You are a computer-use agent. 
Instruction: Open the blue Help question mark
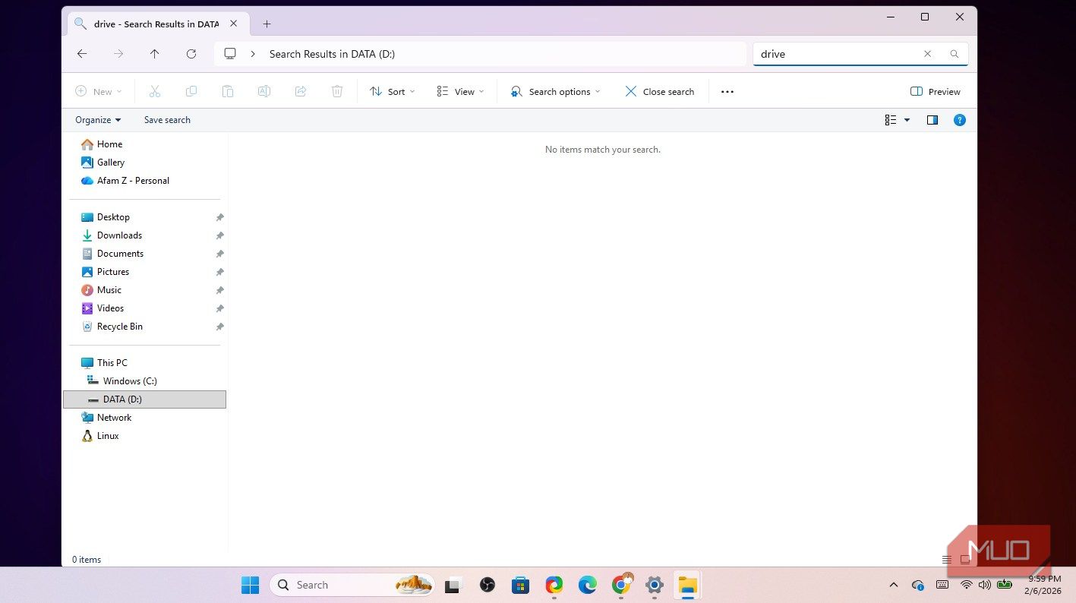(x=960, y=120)
